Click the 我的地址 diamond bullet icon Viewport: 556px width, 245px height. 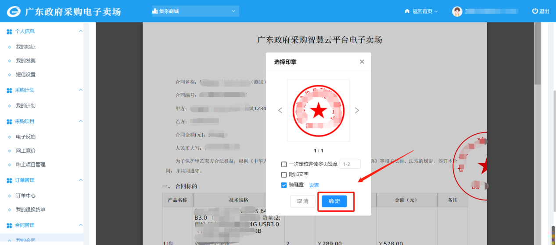(10, 47)
